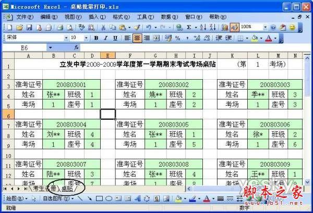Expand the Name Box dropdown next to E6
This screenshot has height=213, width=313.
(50, 47)
